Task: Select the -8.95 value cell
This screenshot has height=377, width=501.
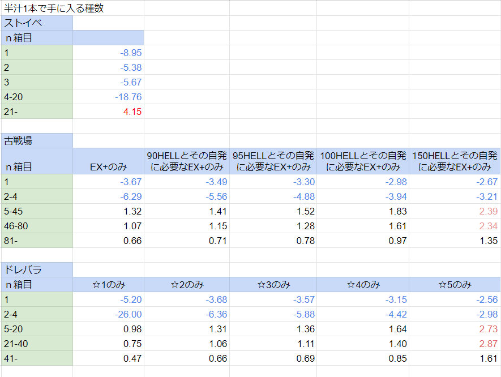Action: 108,53
